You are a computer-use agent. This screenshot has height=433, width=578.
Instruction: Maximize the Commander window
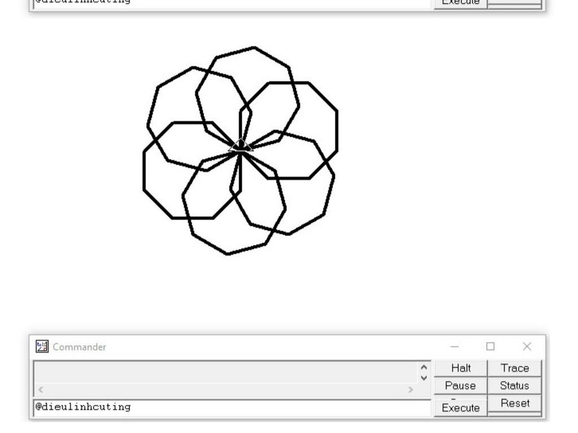[x=491, y=346]
